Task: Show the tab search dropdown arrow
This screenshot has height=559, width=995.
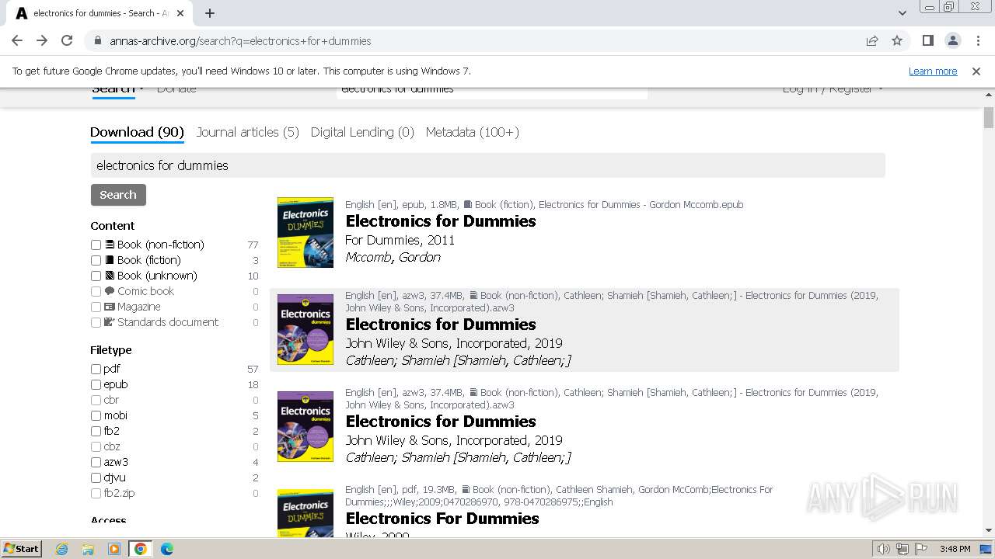Action: (902, 13)
